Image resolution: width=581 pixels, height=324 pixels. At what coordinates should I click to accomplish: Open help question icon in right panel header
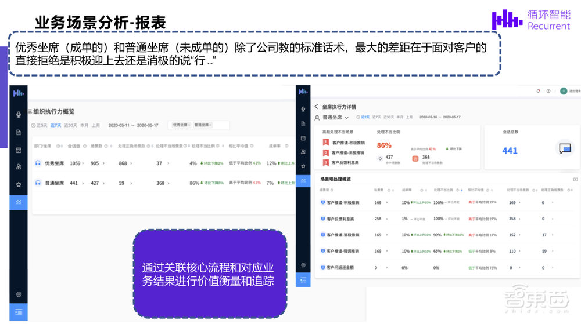coord(548,91)
